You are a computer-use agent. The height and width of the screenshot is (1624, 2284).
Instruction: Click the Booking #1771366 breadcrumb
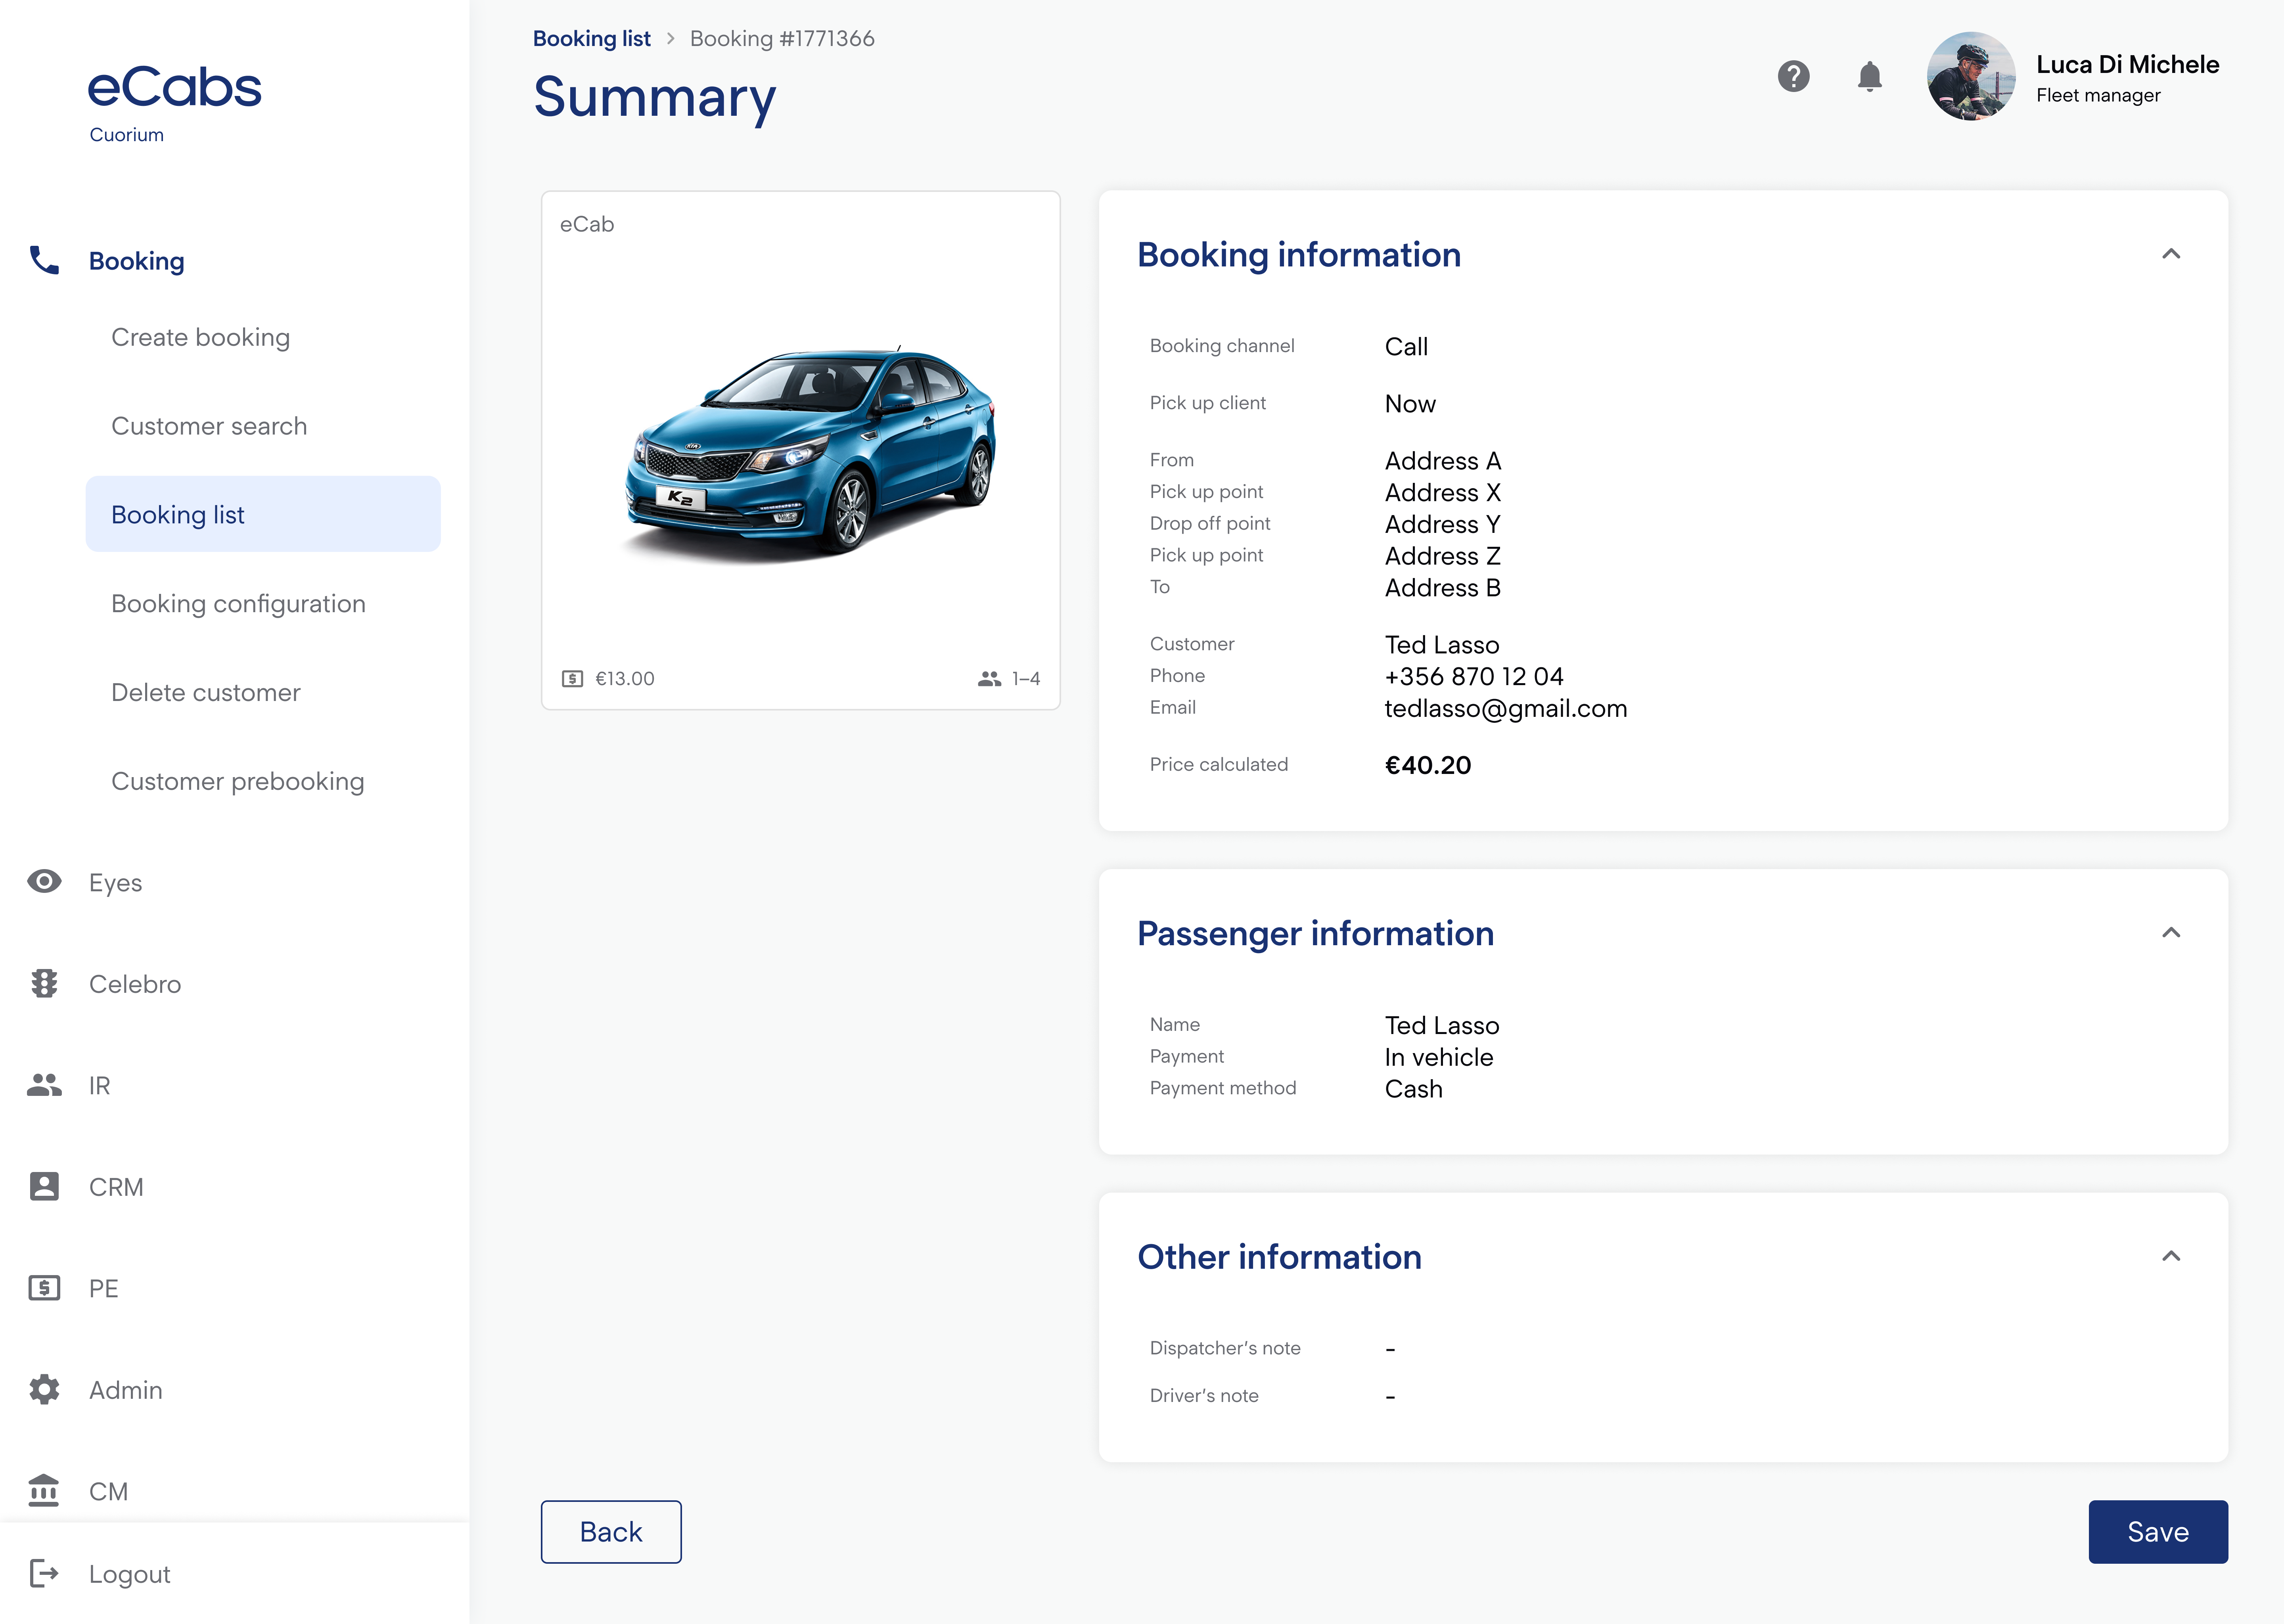tap(782, 38)
